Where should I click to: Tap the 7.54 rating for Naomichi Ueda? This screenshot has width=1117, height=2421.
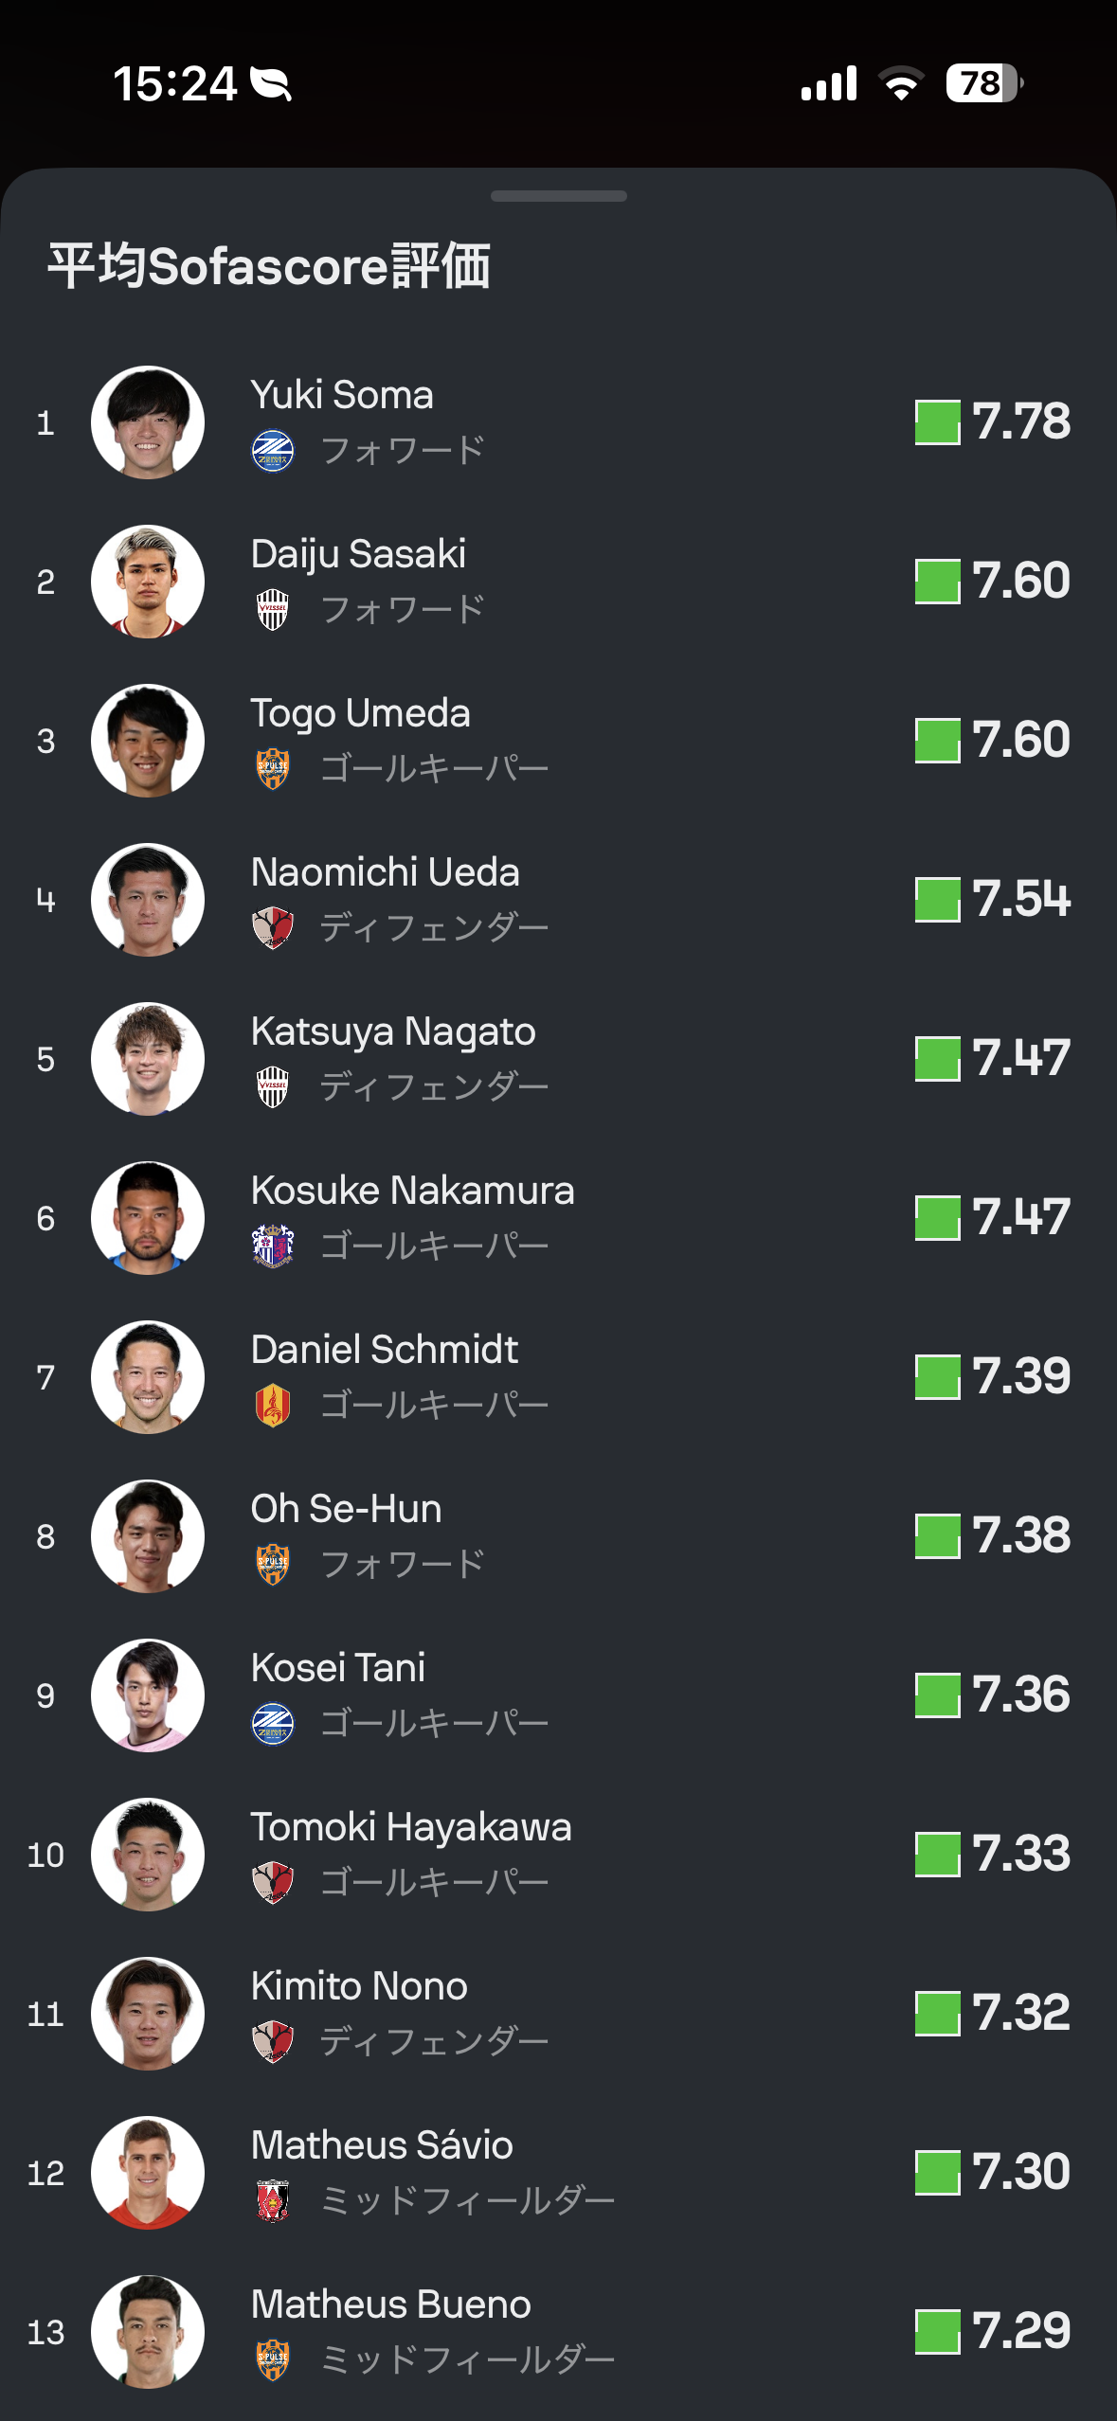[1020, 900]
